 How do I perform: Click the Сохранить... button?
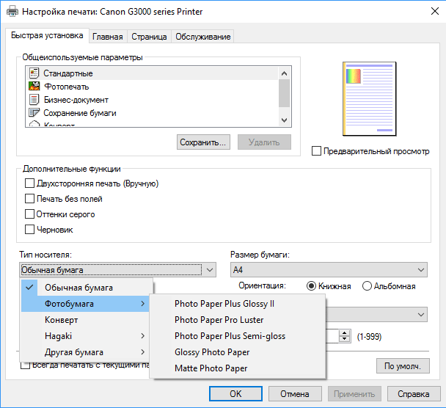click(203, 142)
